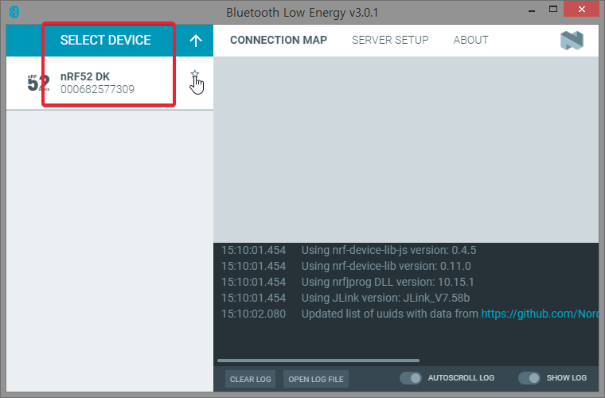The image size is (605, 398).
Task: Click the OPEN LOG FILE button
Action: [316, 379]
